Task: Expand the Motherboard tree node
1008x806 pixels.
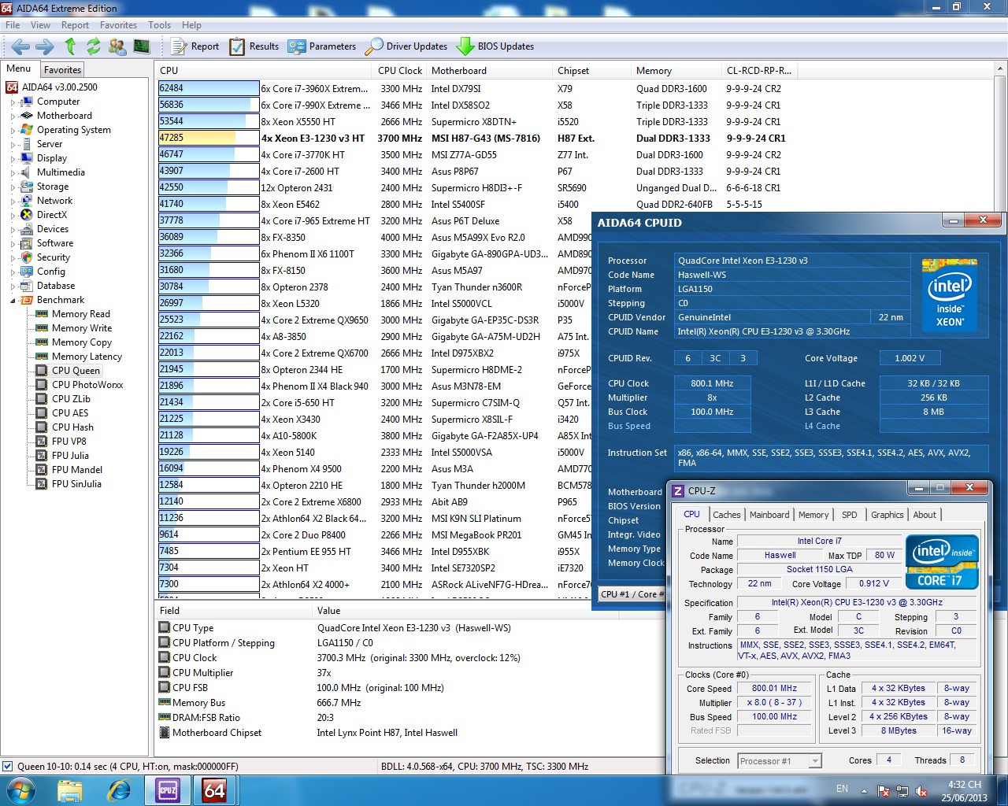Action: click(x=13, y=116)
